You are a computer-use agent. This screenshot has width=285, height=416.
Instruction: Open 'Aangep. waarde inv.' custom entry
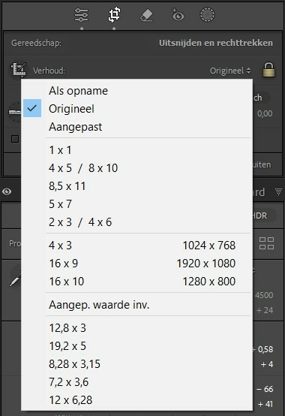coord(136,305)
